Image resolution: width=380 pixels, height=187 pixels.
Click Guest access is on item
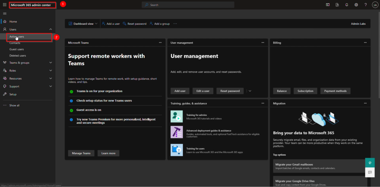click(x=89, y=110)
